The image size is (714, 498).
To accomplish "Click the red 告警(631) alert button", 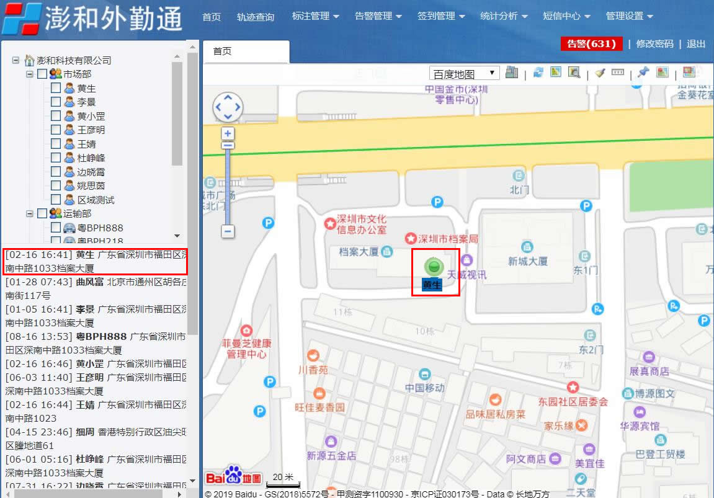I will (592, 43).
